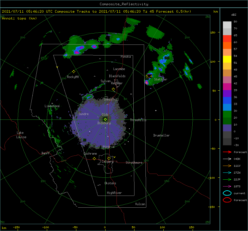Click the yellow diamond marker under Cochrane
The height and width of the screenshot is (231, 248).
pyautogui.click(x=94, y=159)
